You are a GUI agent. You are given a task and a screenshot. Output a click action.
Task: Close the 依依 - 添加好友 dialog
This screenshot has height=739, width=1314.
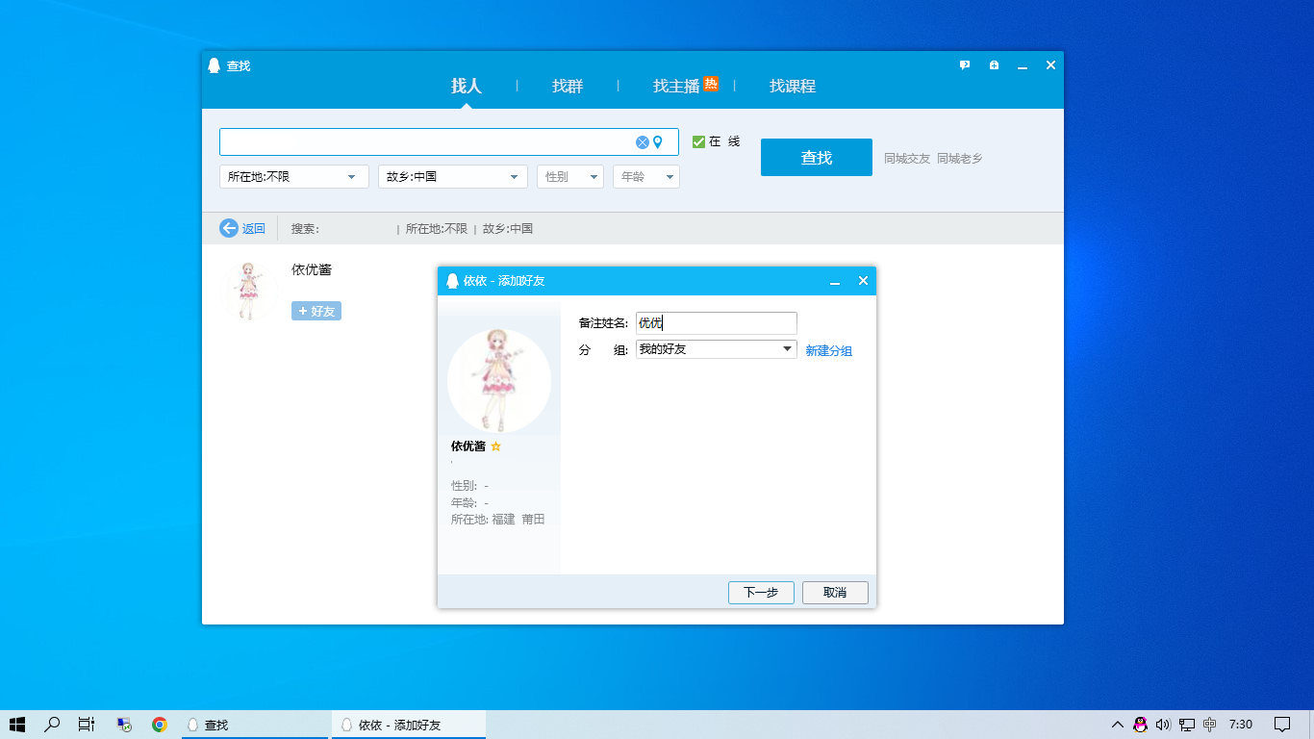tap(863, 281)
